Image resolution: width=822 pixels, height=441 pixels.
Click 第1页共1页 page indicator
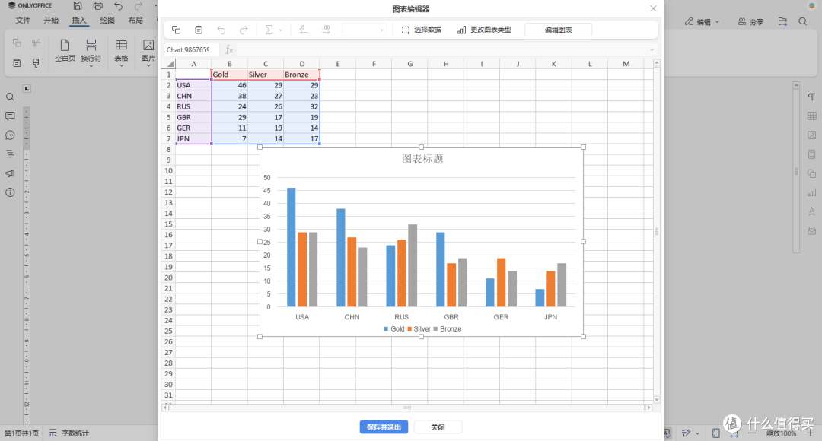click(21, 433)
